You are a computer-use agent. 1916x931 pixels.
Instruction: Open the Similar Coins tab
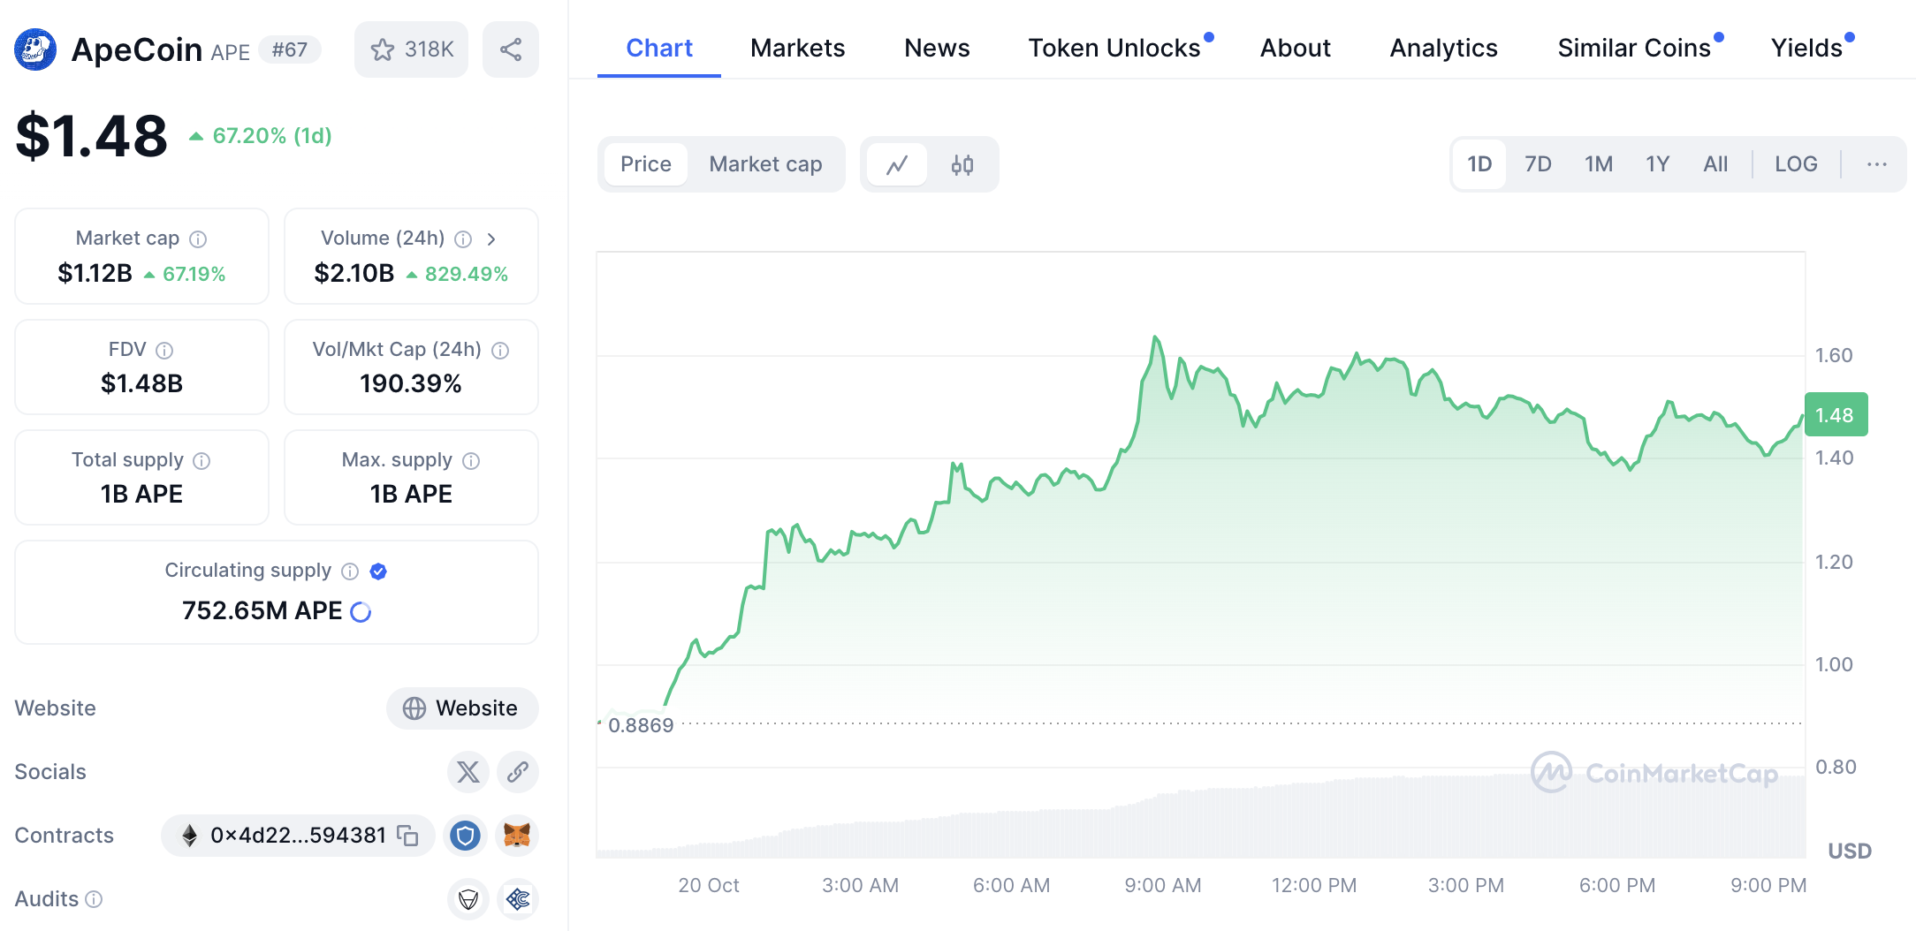1634,48
